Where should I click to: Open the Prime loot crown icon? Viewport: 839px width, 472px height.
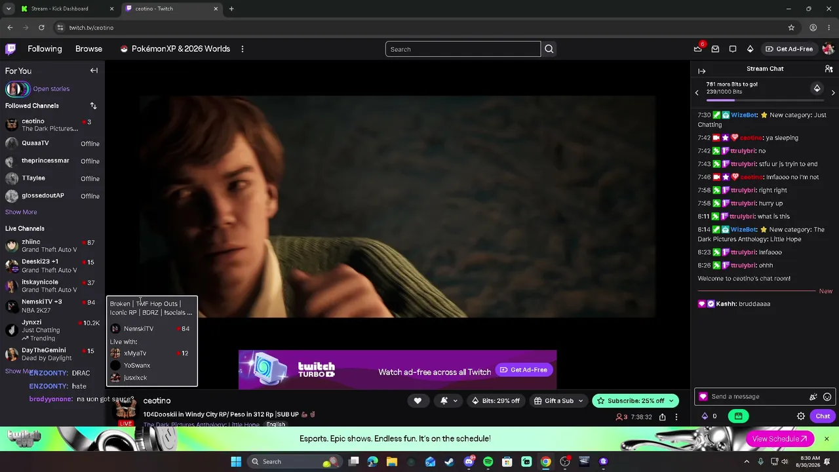click(x=698, y=49)
